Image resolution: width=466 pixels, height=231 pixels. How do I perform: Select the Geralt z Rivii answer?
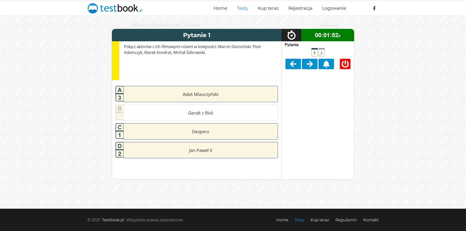pos(200,113)
